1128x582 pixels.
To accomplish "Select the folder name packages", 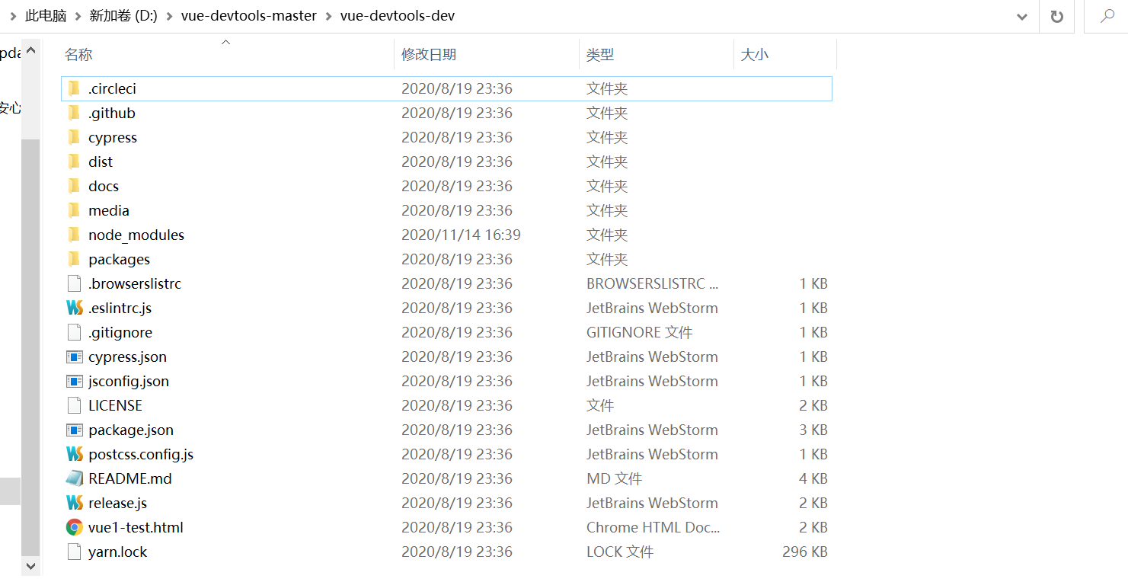I will [x=119, y=259].
